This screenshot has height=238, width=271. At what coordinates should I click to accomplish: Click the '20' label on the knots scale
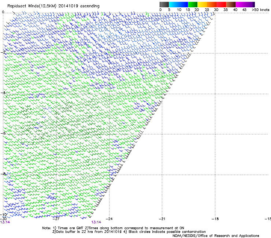[x=197, y=10]
